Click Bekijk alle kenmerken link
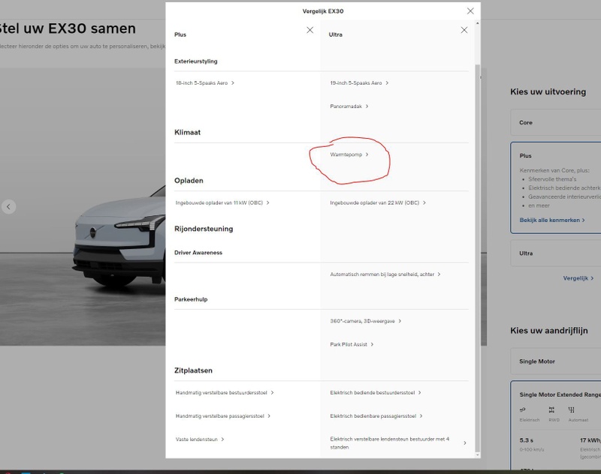Viewport: 601px width, 474px height. point(552,220)
